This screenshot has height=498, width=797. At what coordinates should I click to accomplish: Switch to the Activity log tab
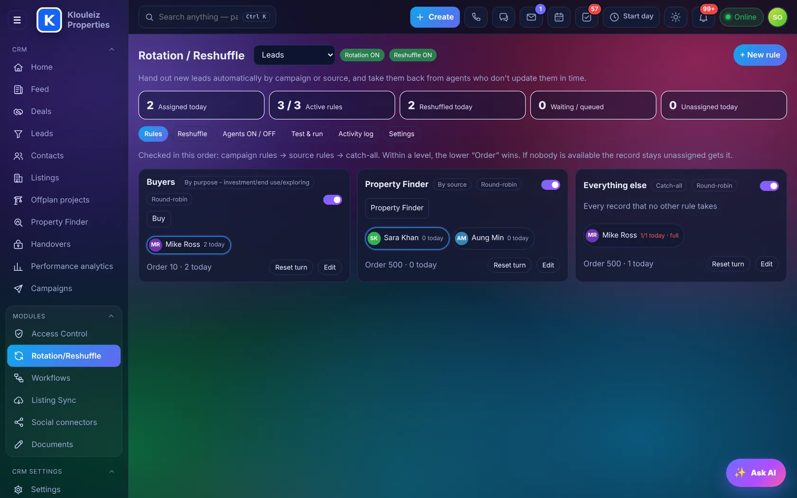(x=356, y=134)
